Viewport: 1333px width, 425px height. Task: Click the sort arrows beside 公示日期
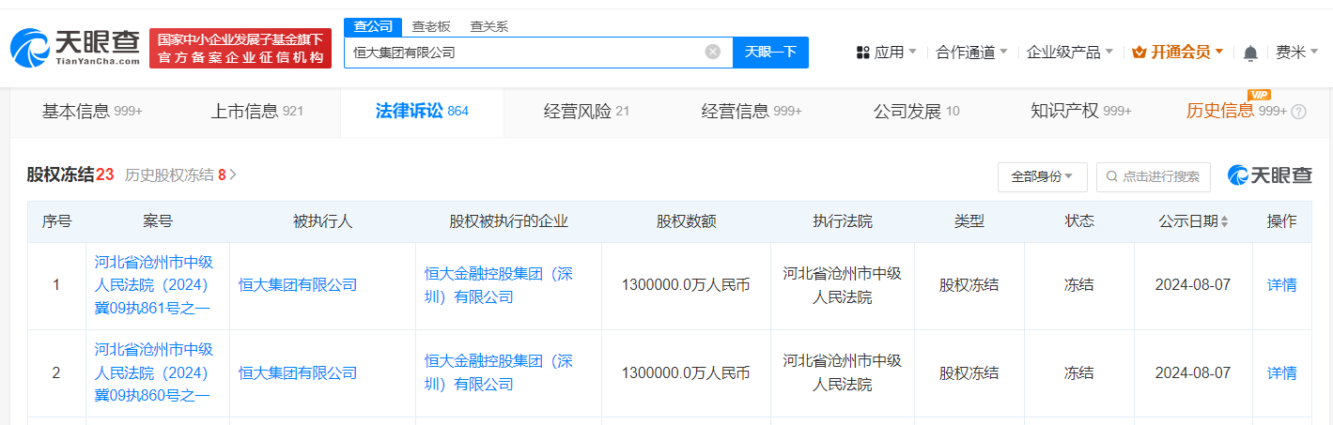click(x=1224, y=222)
